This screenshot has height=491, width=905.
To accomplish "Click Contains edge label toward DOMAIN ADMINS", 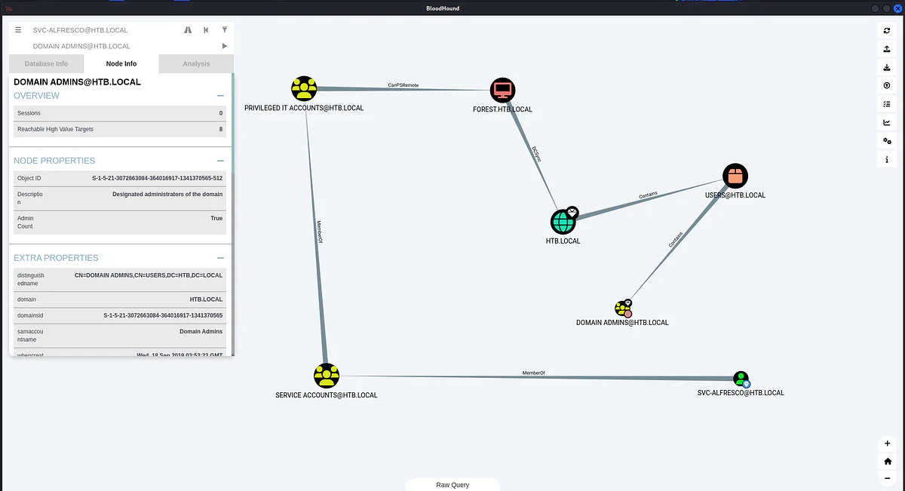I will coord(675,240).
